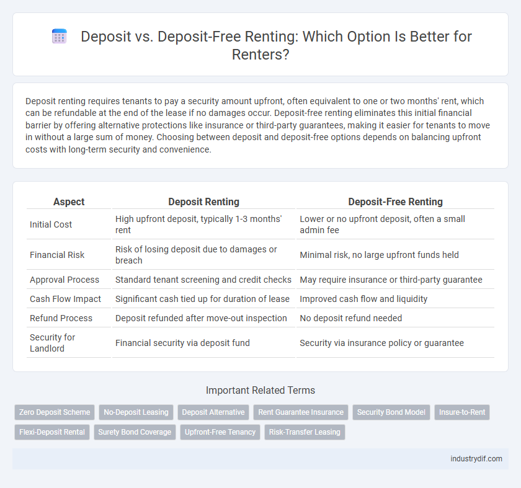Click 'Security via insurance policy or guarantee' cell
521x488 pixels.
click(x=395, y=343)
